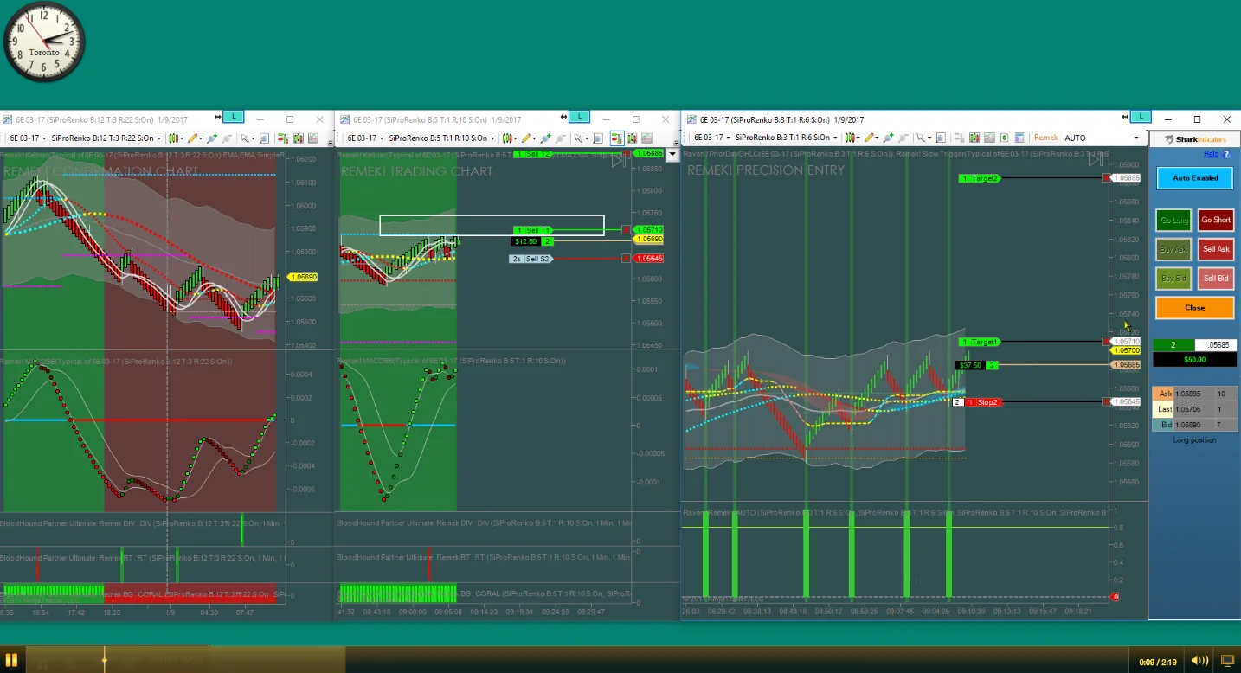Click the Go Long button
This screenshot has height=673, width=1241.
[1173, 221]
